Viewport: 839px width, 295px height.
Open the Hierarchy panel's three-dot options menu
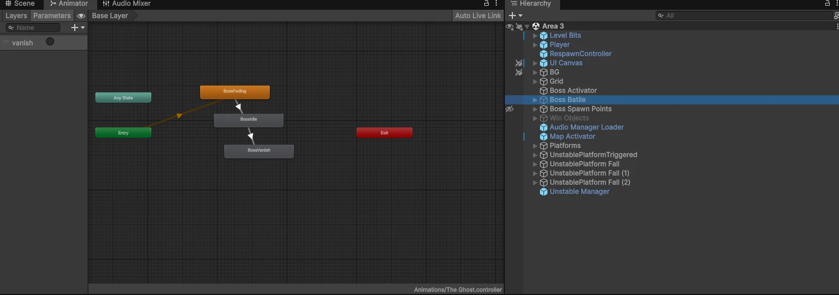(836, 3)
